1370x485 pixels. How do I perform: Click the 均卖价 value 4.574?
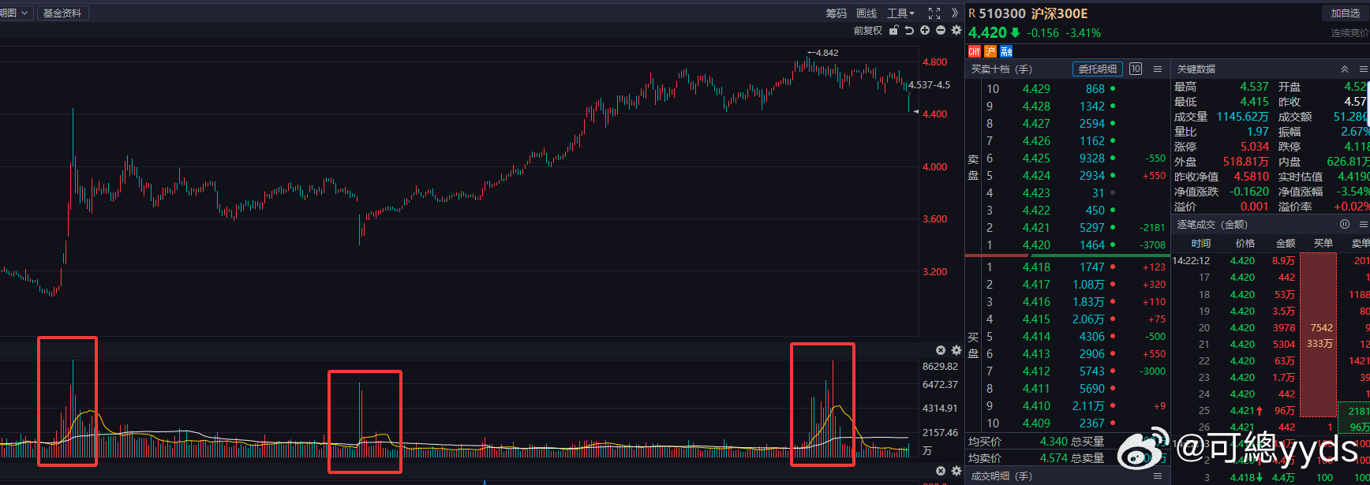click(1054, 457)
